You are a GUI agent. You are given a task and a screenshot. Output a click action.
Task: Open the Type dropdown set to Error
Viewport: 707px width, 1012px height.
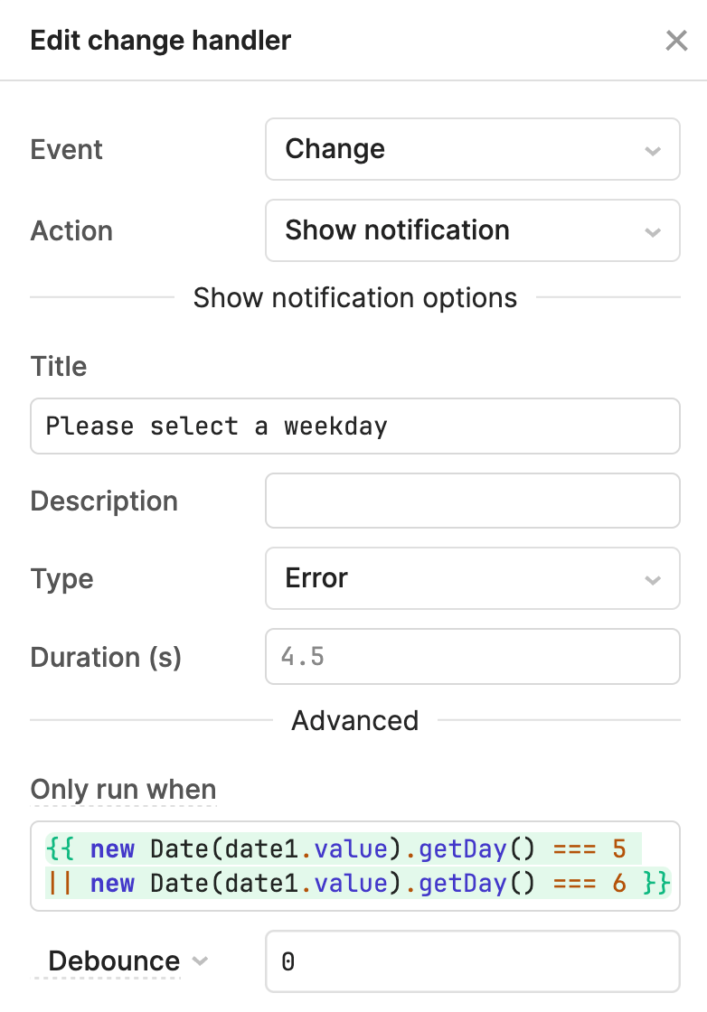pyautogui.click(x=472, y=578)
